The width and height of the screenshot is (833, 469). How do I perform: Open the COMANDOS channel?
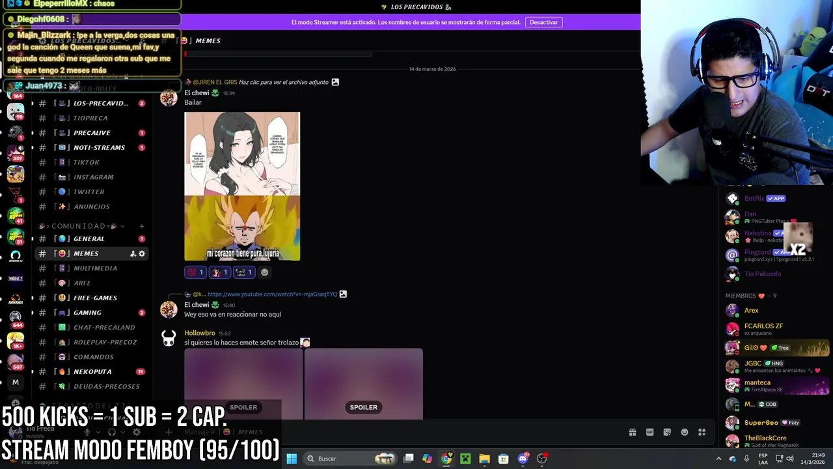92,357
